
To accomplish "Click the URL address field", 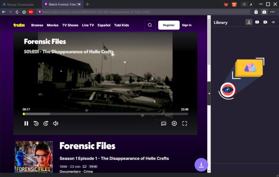I will 143,12.
